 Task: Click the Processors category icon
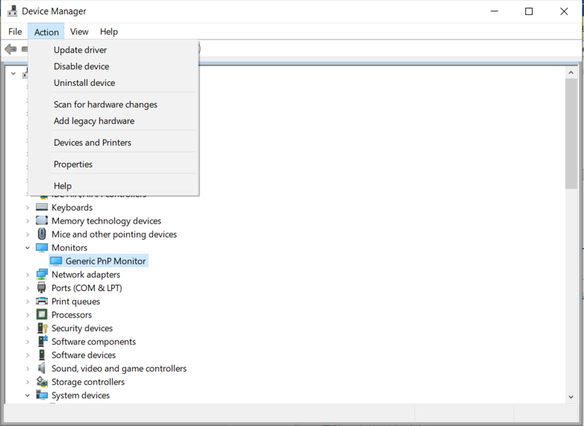point(41,314)
